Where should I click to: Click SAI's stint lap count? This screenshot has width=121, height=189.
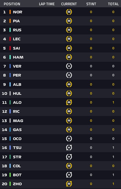(91, 48)
